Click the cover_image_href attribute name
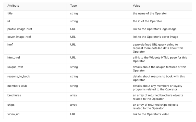The image size is (196, 122). tap(19, 37)
